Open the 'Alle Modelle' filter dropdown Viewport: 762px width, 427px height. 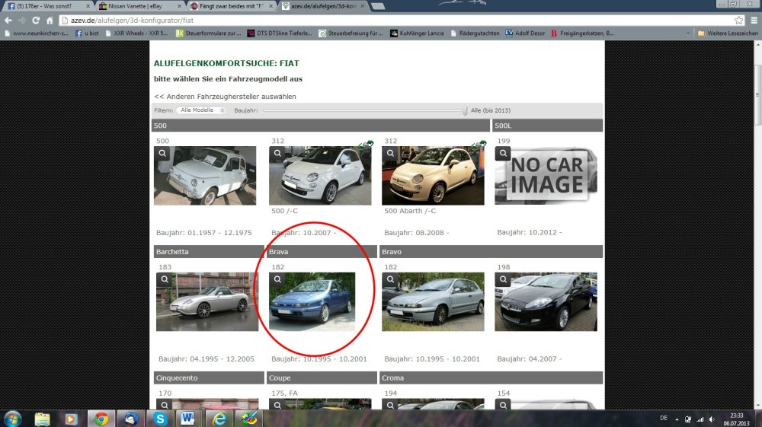(x=202, y=110)
